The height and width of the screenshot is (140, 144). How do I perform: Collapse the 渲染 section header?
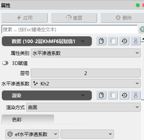point(47,95)
